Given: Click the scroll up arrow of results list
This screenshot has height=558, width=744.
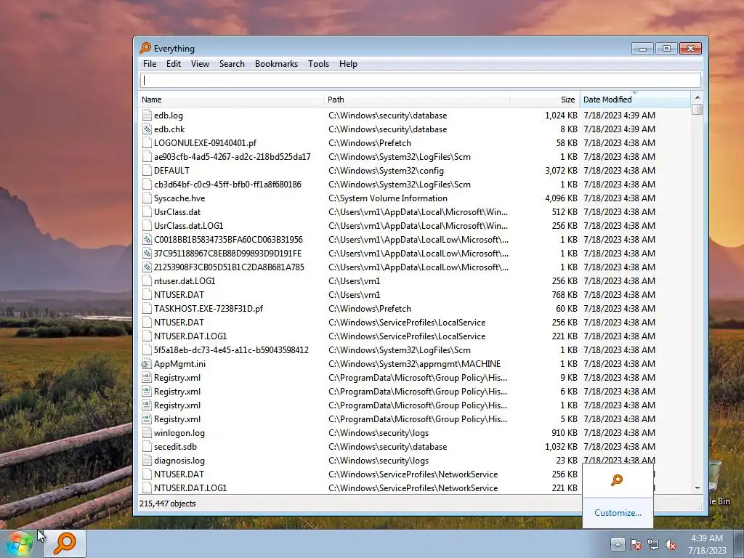Looking at the screenshot, I should (x=697, y=97).
